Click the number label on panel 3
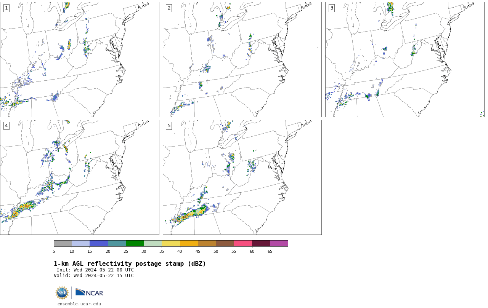The image size is (488, 308). [332, 8]
